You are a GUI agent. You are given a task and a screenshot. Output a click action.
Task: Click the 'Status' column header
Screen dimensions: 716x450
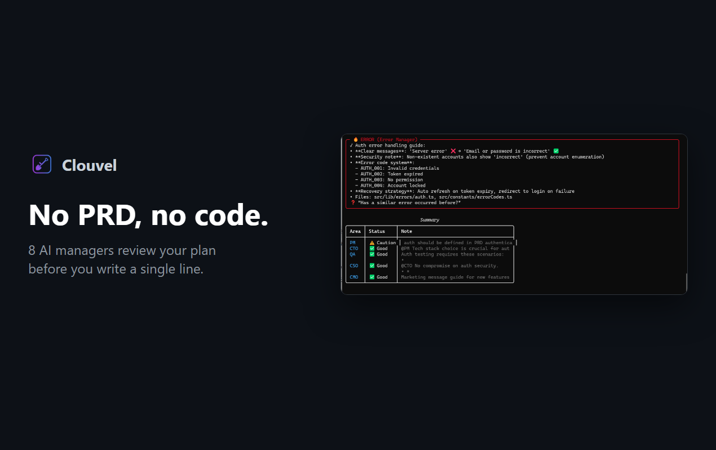click(377, 231)
